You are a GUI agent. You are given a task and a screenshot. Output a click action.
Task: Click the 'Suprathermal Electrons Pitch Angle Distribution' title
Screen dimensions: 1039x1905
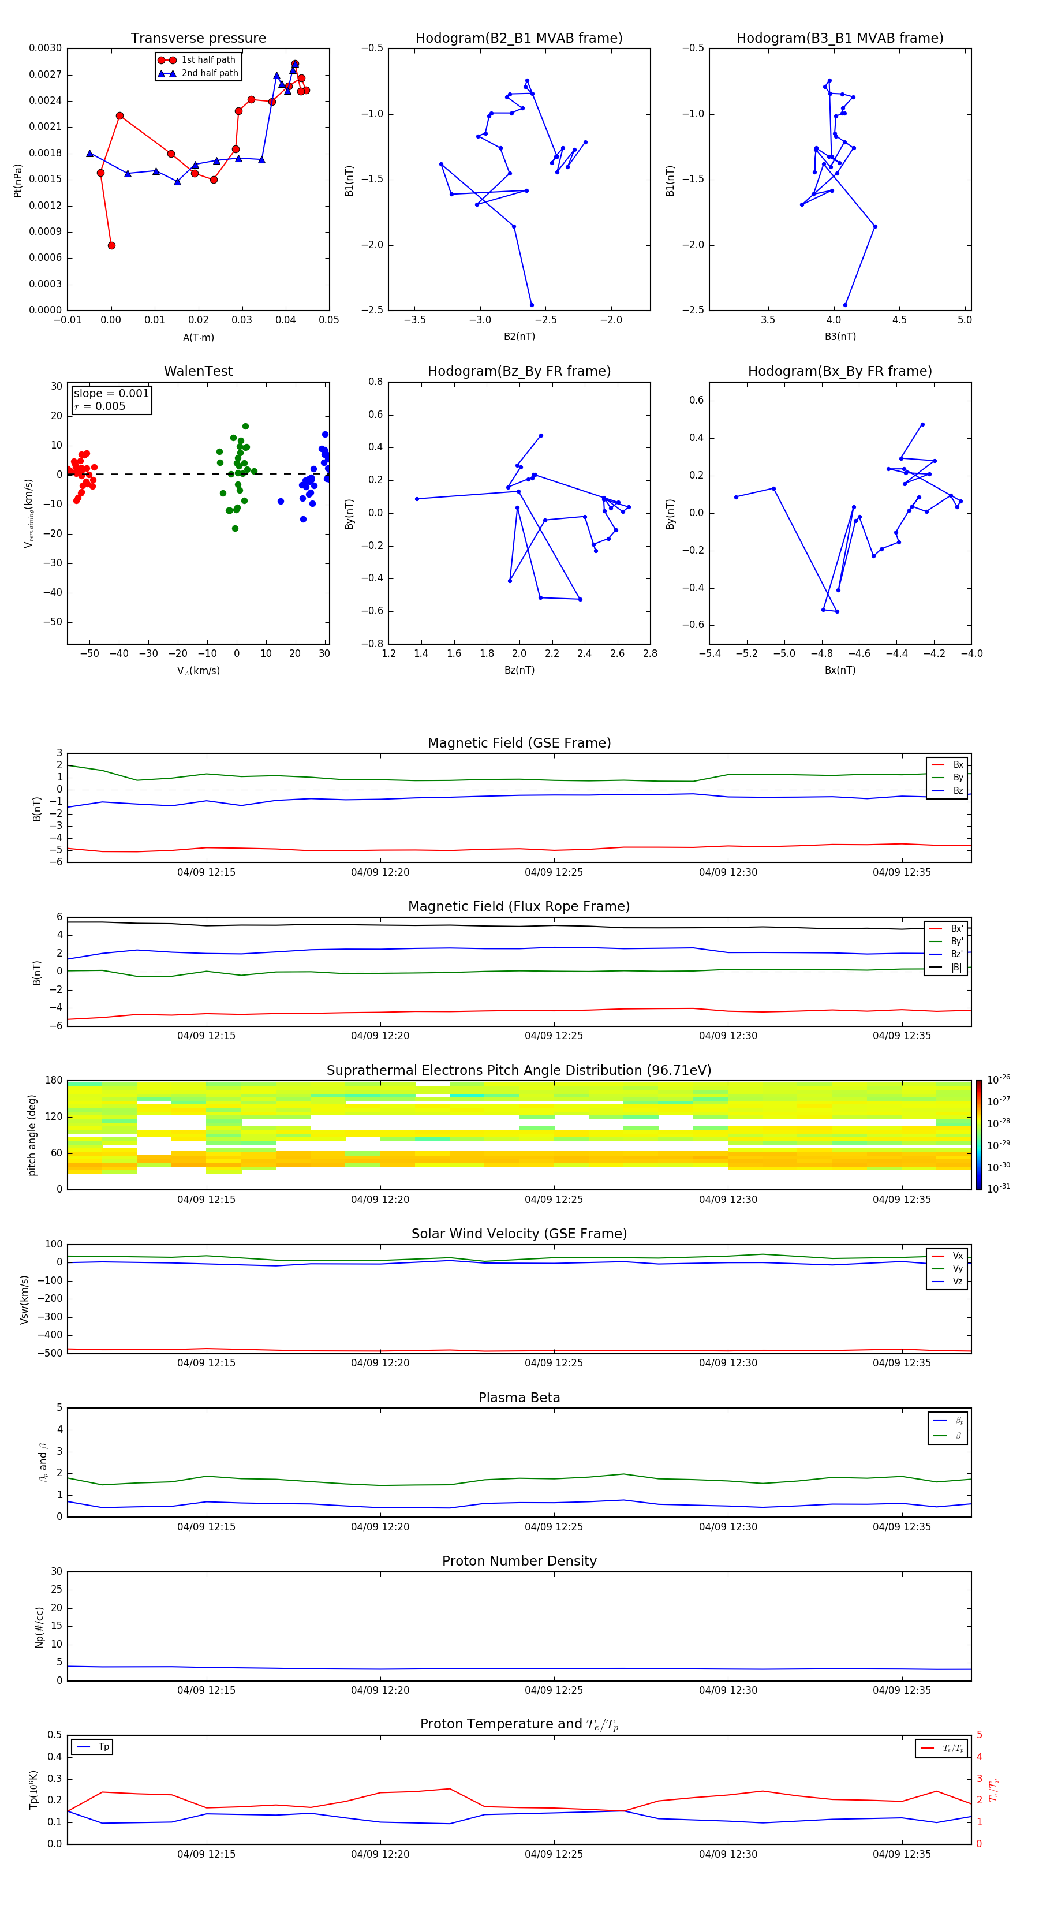(519, 1071)
